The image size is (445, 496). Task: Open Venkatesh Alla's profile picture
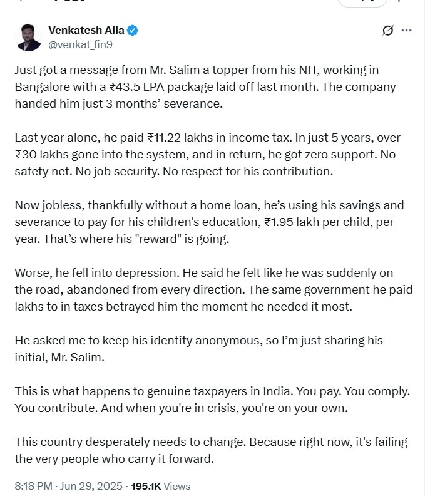coord(28,38)
